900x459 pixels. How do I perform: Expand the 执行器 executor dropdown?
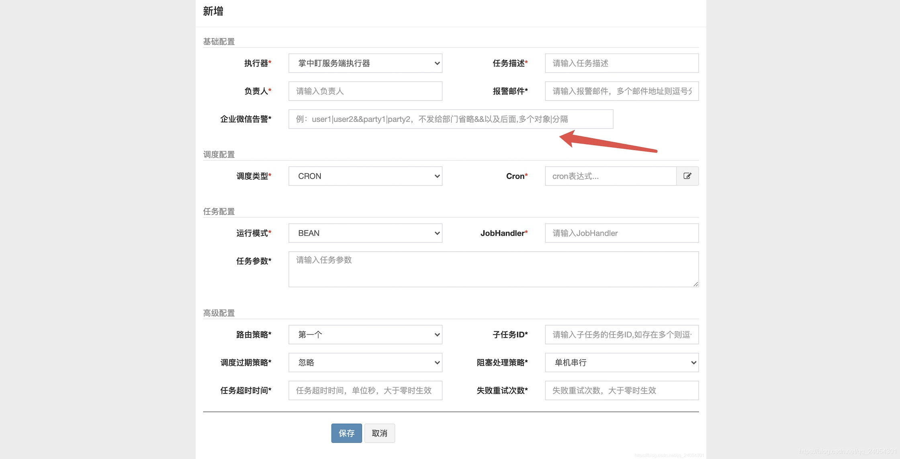365,63
